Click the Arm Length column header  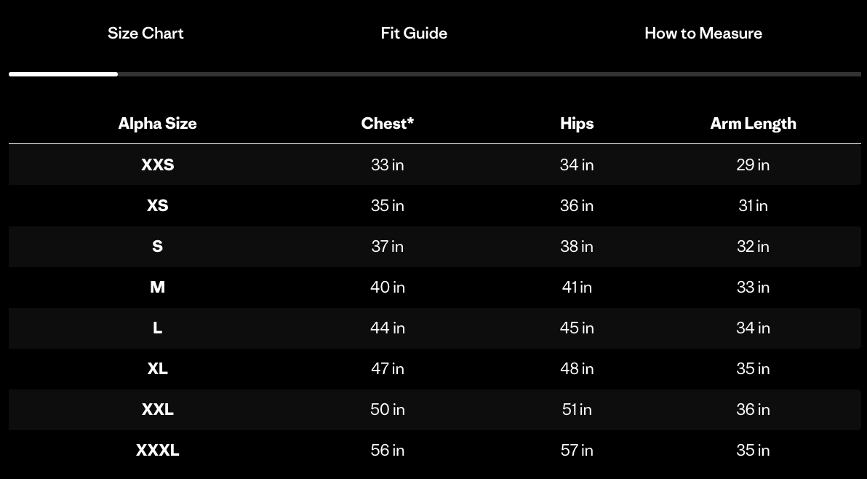[753, 123]
